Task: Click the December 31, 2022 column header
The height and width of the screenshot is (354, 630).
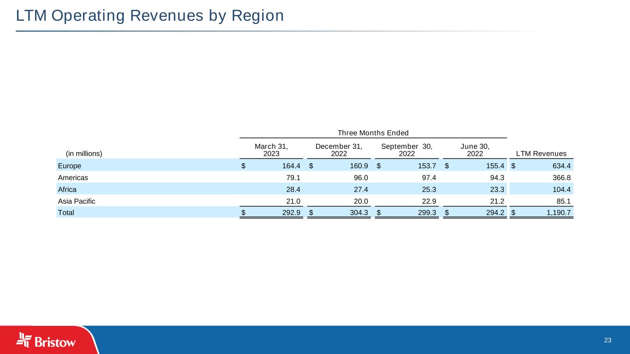Action: tap(339, 150)
